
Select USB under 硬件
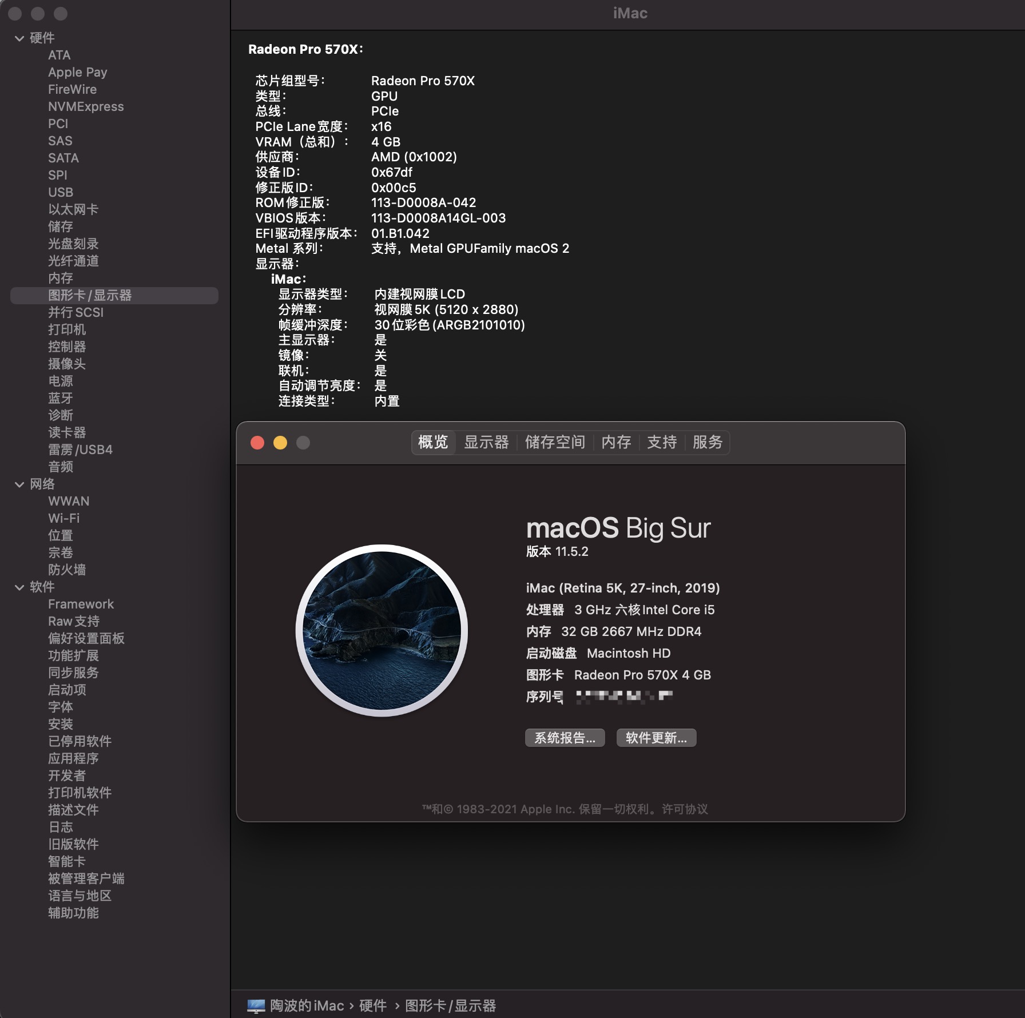click(x=60, y=192)
